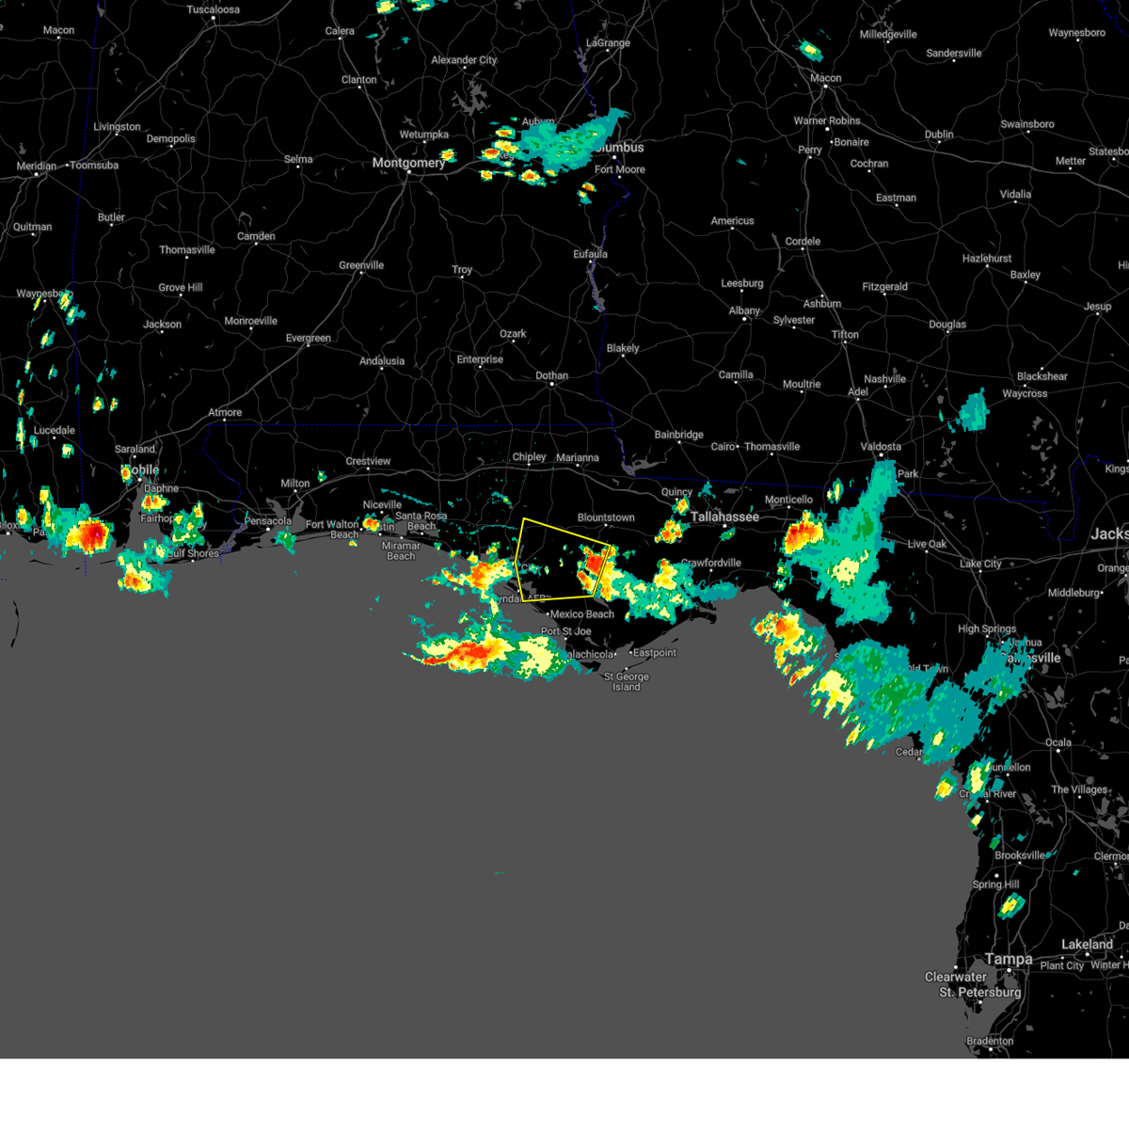Click the Ocala label
Image resolution: width=1129 pixels, height=1129 pixels.
click(1058, 742)
